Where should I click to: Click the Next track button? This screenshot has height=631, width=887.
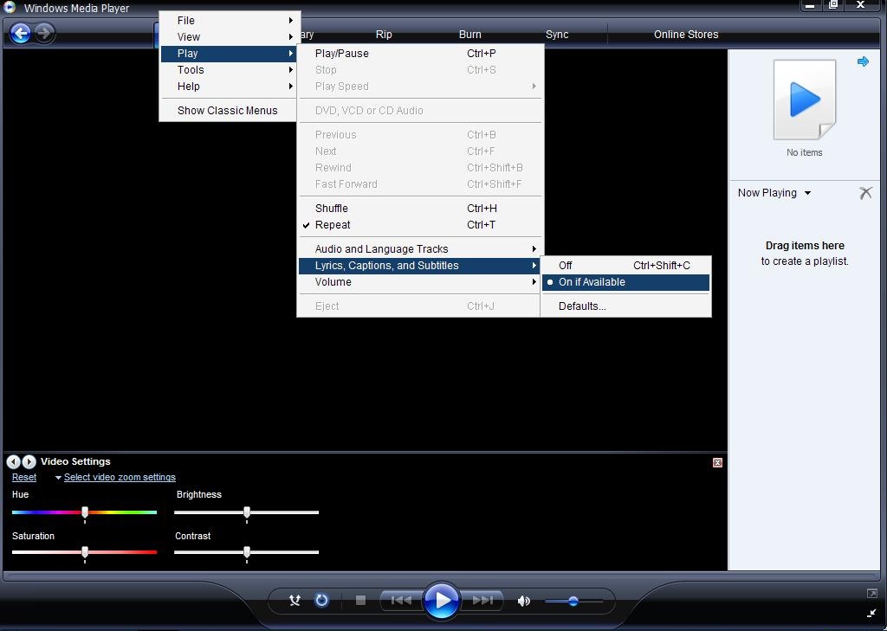482,600
